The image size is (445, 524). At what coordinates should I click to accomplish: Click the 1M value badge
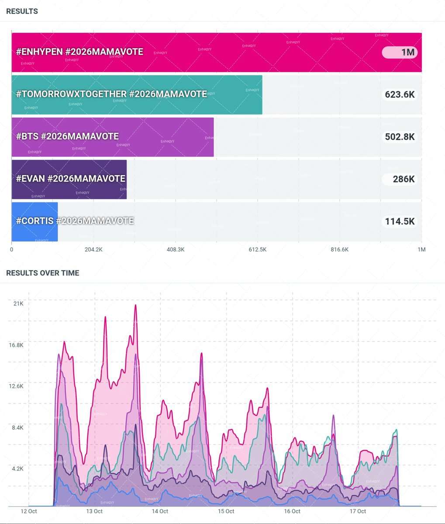(x=400, y=52)
